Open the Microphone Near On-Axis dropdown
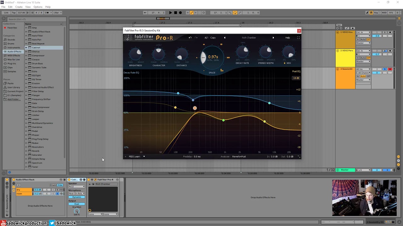 point(77,193)
